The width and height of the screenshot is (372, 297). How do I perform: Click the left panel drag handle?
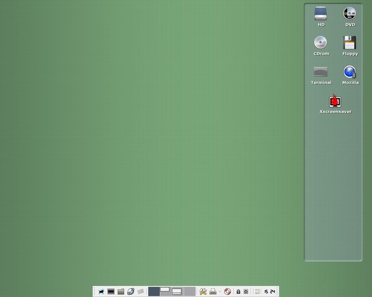pyautogui.click(x=95, y=291)
